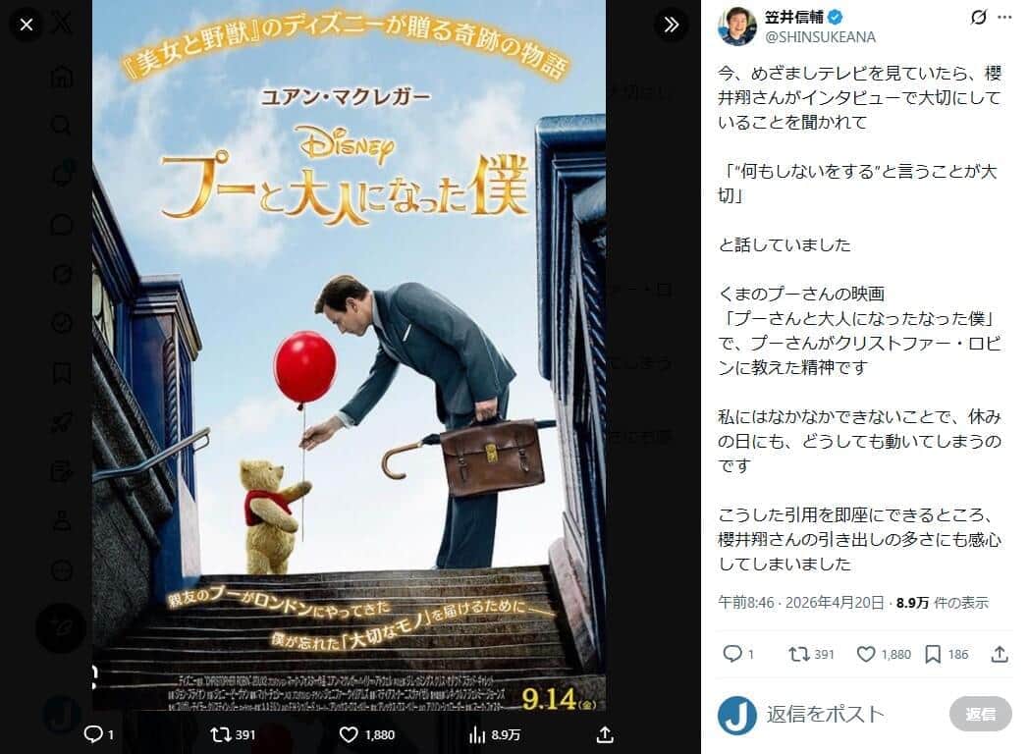
Task: Share the image using the bottom upload icon
Action: click(605, 734)
